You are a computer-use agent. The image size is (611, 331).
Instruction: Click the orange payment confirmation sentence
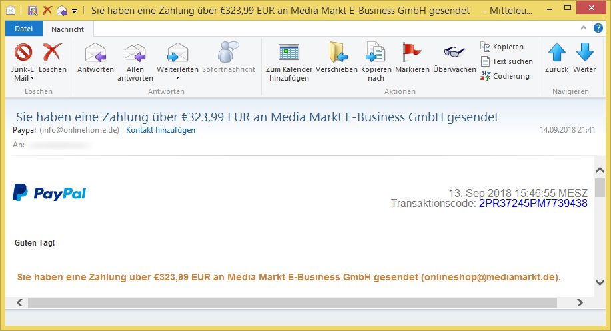point(289,277)
